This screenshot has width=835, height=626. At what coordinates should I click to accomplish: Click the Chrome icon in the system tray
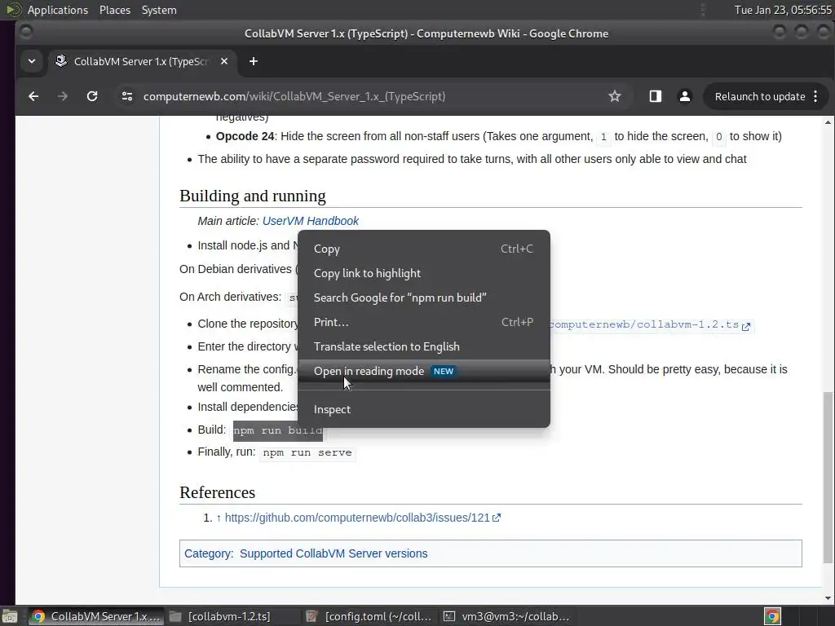coord(772,616)
